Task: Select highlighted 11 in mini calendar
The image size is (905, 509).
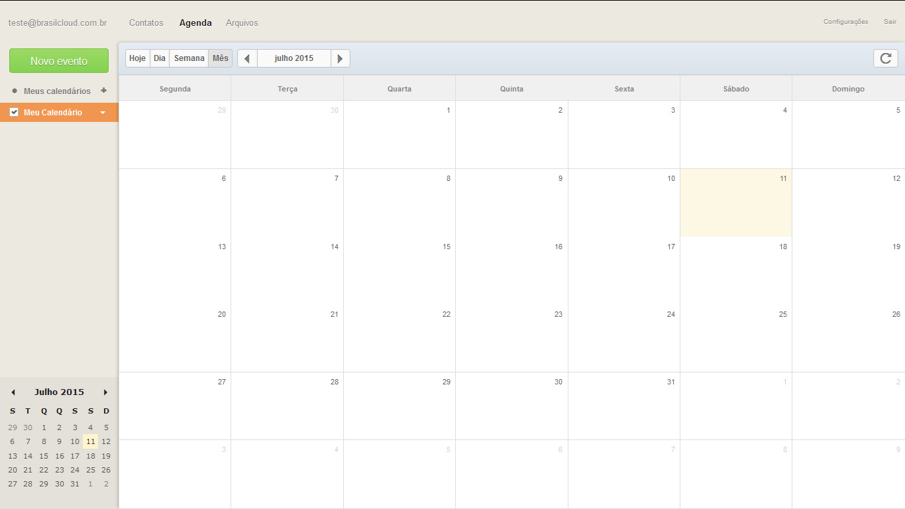Action: click(91, 441)
